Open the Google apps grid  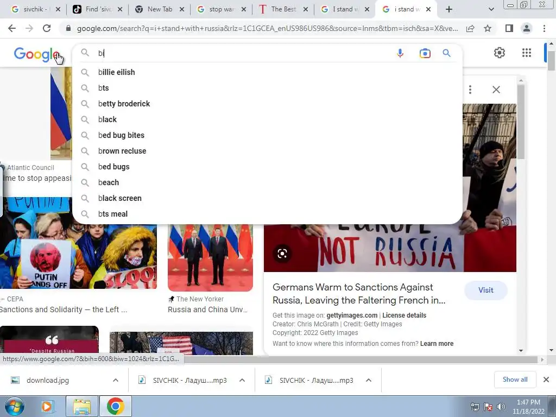coord(527,53)
